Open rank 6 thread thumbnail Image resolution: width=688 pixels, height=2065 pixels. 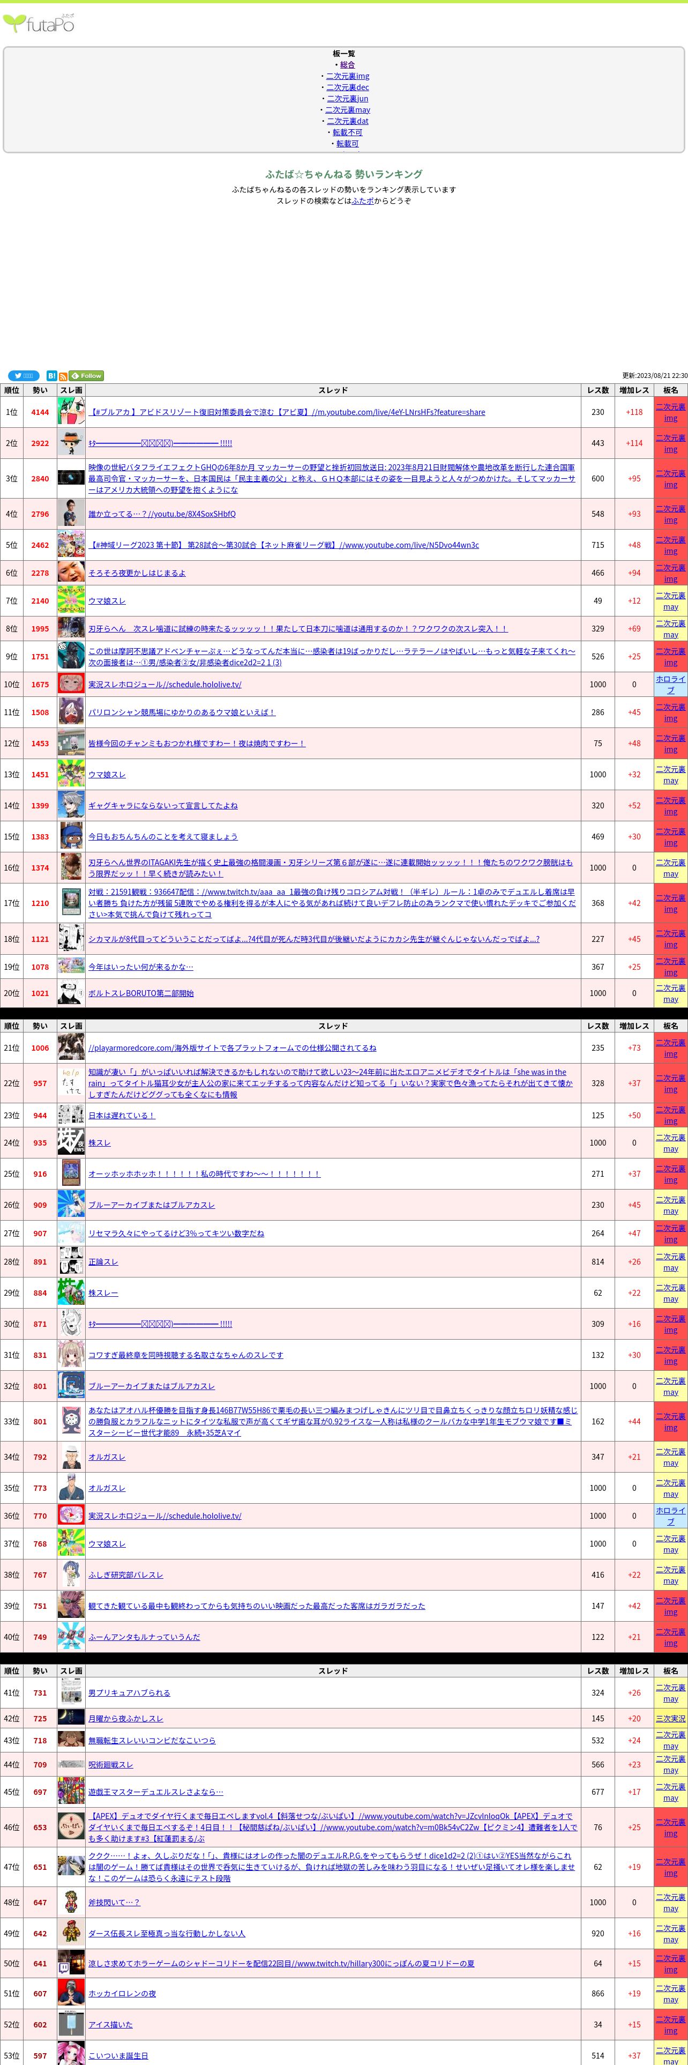[x=71, y=573]
